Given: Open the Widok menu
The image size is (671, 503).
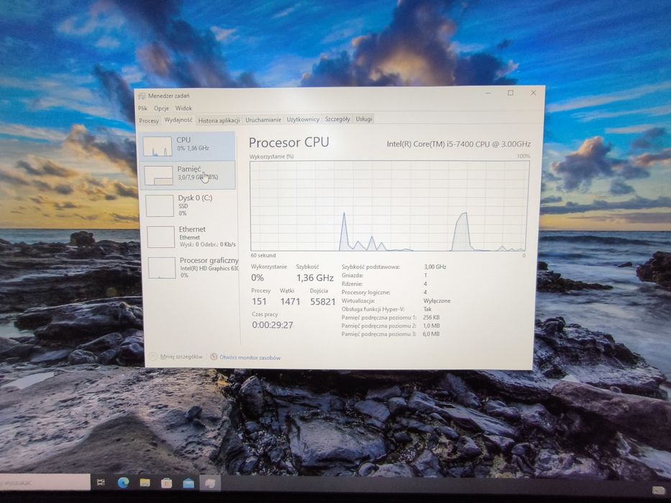Looking at the screenshot, I should tap(183, 109).
